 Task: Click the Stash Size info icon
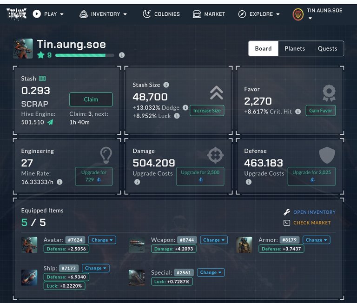[166, 85]
